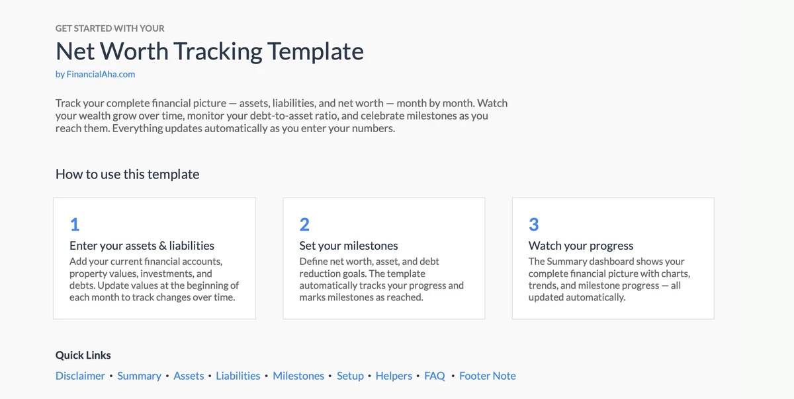The height and width of the screenshot is (399, 794).
Task: Open the FAQ quick link
Action: click(435, 376)
